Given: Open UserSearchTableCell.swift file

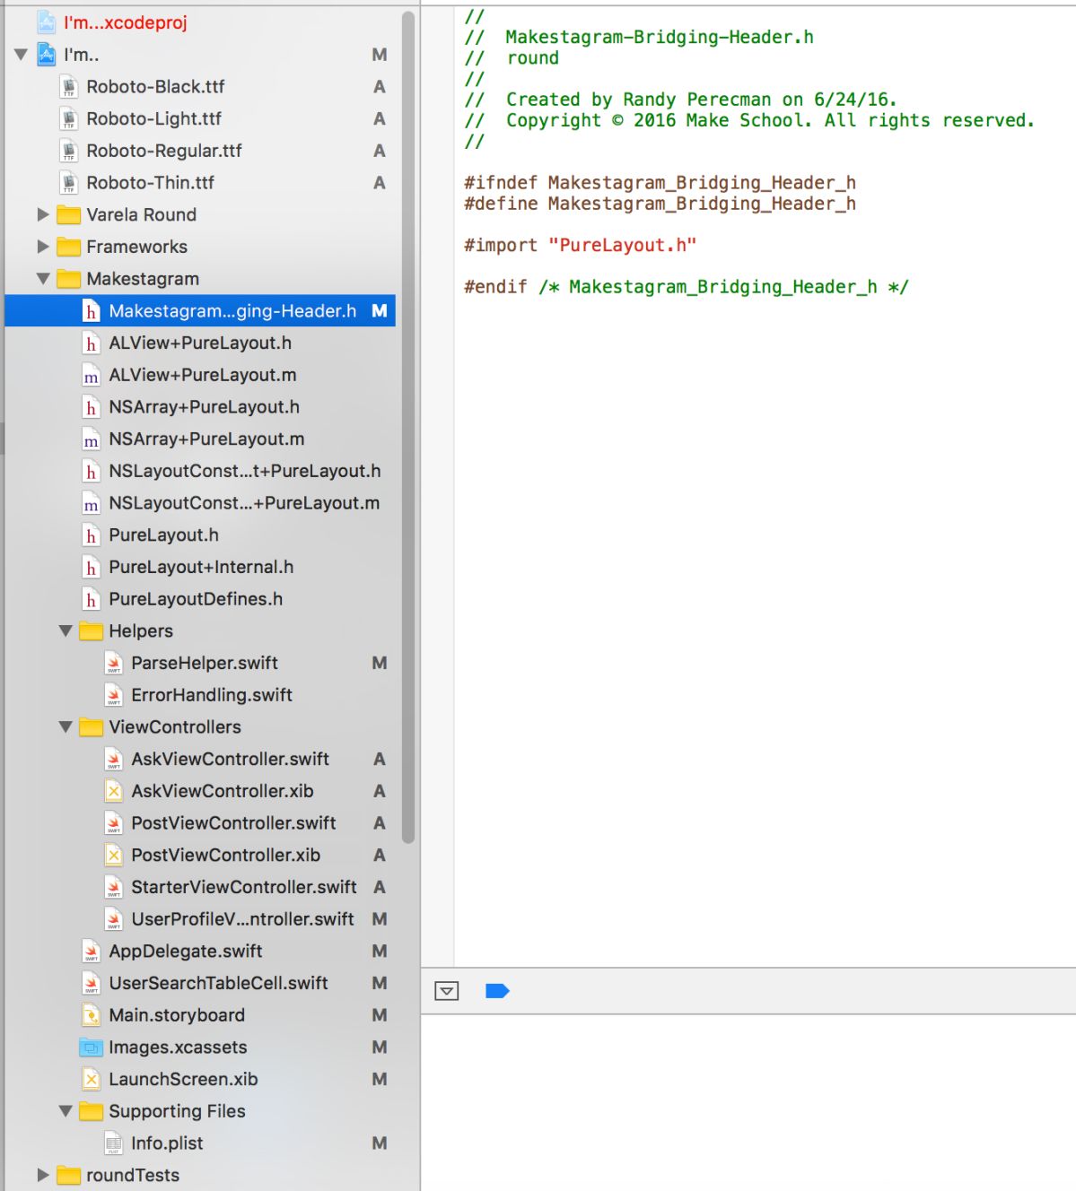Looking at the screenshot, I should (218, 984).
